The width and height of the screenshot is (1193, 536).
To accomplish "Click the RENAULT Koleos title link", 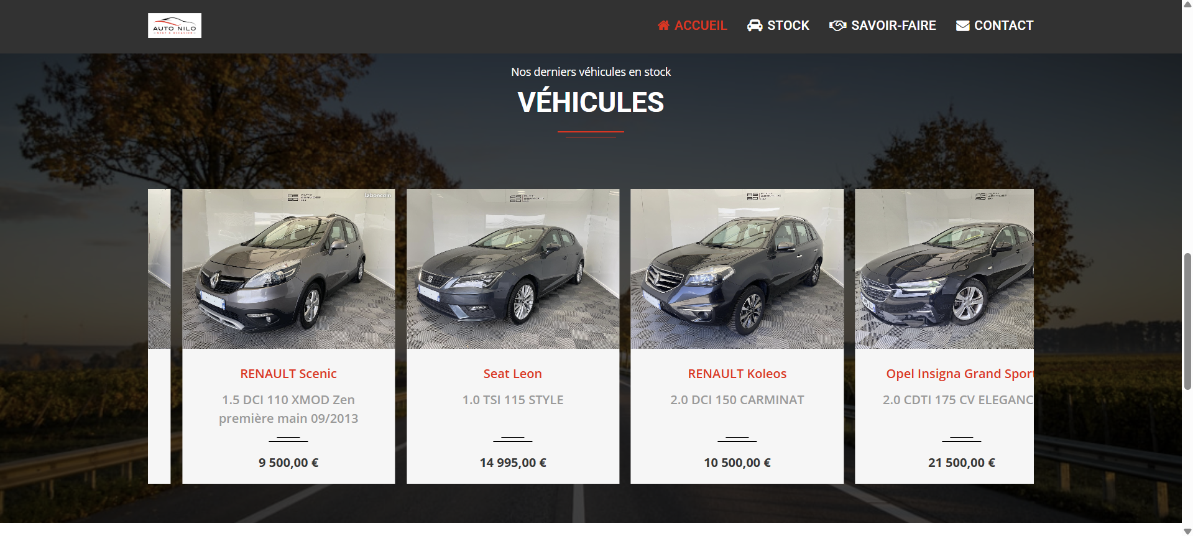I will pos(737,374).
